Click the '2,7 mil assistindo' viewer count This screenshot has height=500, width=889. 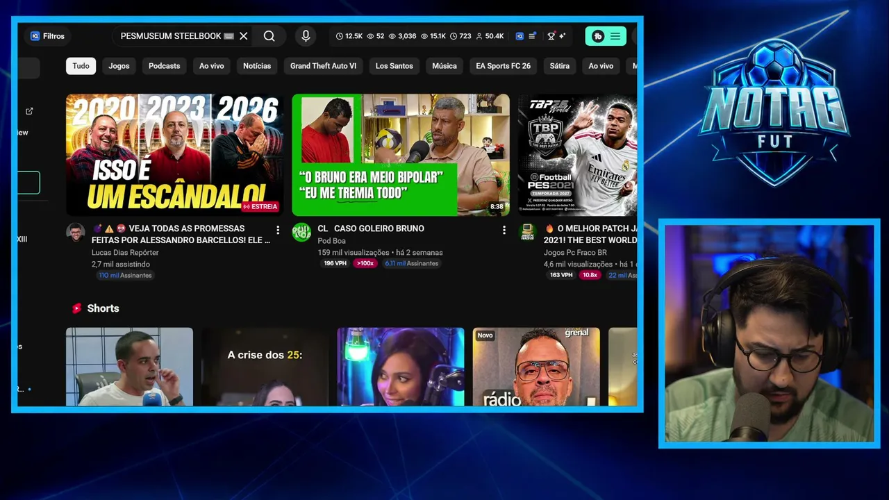point(121,265)
